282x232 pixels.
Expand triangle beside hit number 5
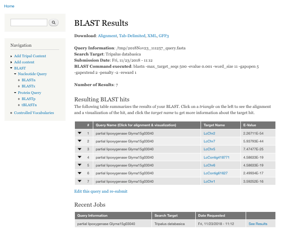pos(80,165)
